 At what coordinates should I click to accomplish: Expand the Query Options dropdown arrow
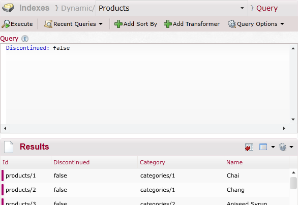(x=282, y=24)
